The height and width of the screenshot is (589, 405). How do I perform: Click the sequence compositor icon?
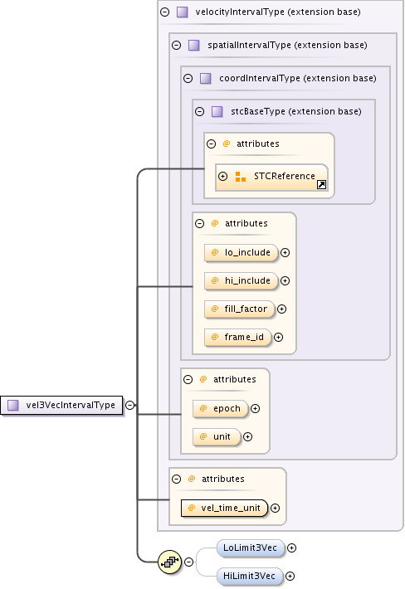coord(170,562)
